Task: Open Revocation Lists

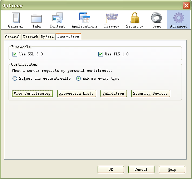Action: [77, 94]
